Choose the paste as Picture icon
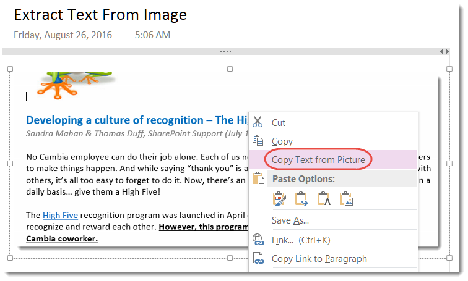The width and height of the screenshot is (468, 281). coord(346,199)
